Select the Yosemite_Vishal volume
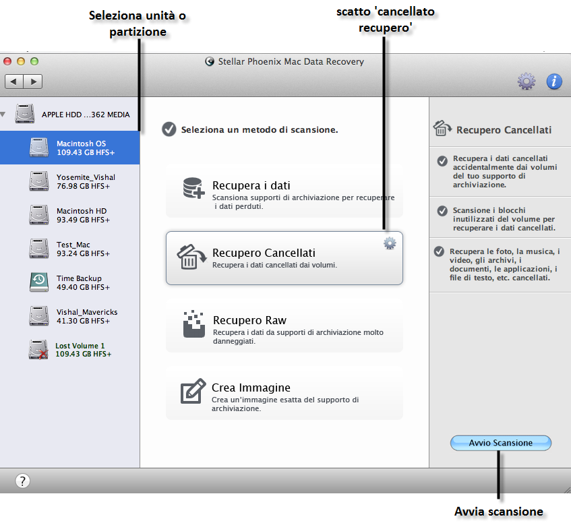571x525 pixels. [x=70, y=181]
